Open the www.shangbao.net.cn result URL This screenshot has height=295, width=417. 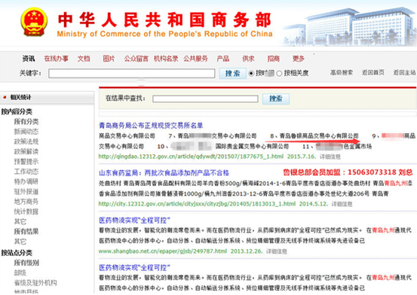click(163, 251)
